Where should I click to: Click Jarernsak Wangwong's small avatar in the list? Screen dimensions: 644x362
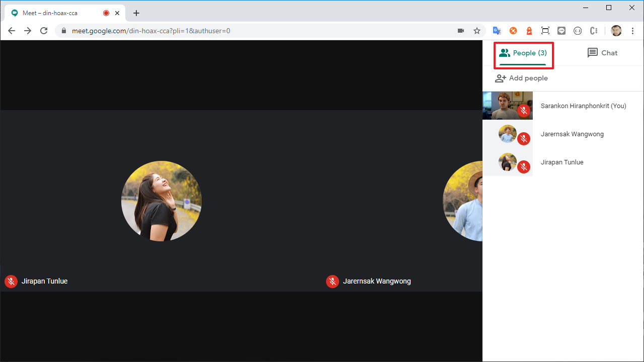pyautogui.click(x=507, y=134)
